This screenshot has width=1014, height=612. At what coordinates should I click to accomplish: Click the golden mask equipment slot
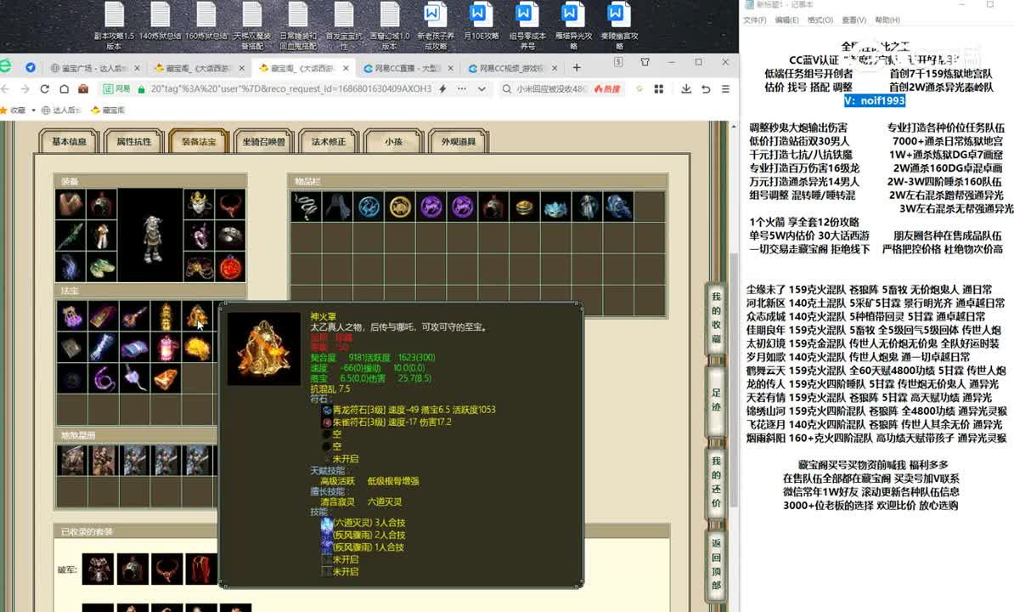coord(199,205)
